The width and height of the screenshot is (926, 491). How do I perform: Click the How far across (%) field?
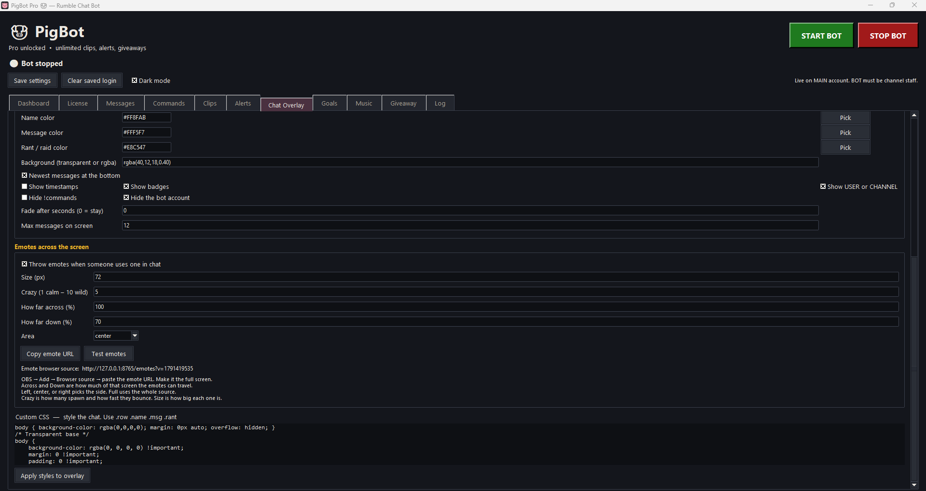pos(496,307)
